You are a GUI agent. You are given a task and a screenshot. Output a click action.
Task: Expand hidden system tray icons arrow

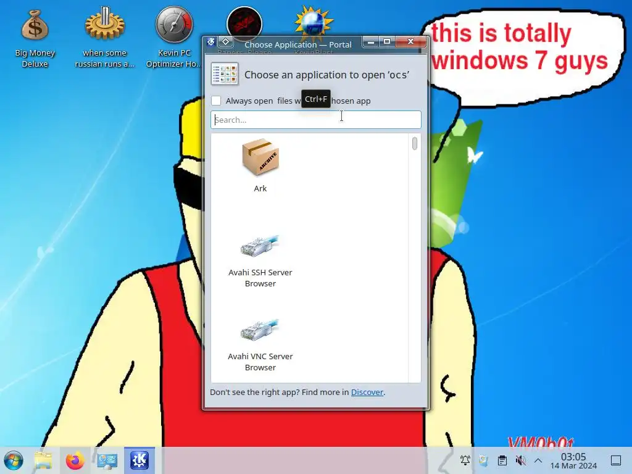538,460
